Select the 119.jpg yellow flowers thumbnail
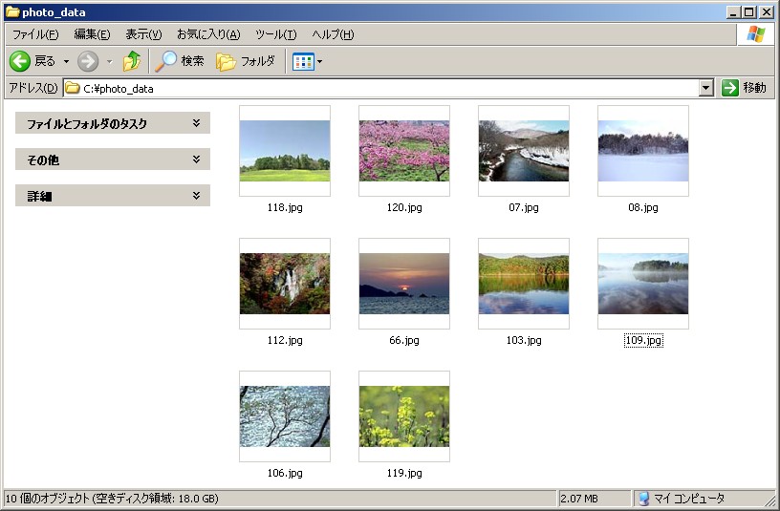Image resolution: width=780 pixels, height=511 pixels. pos(404,416)
